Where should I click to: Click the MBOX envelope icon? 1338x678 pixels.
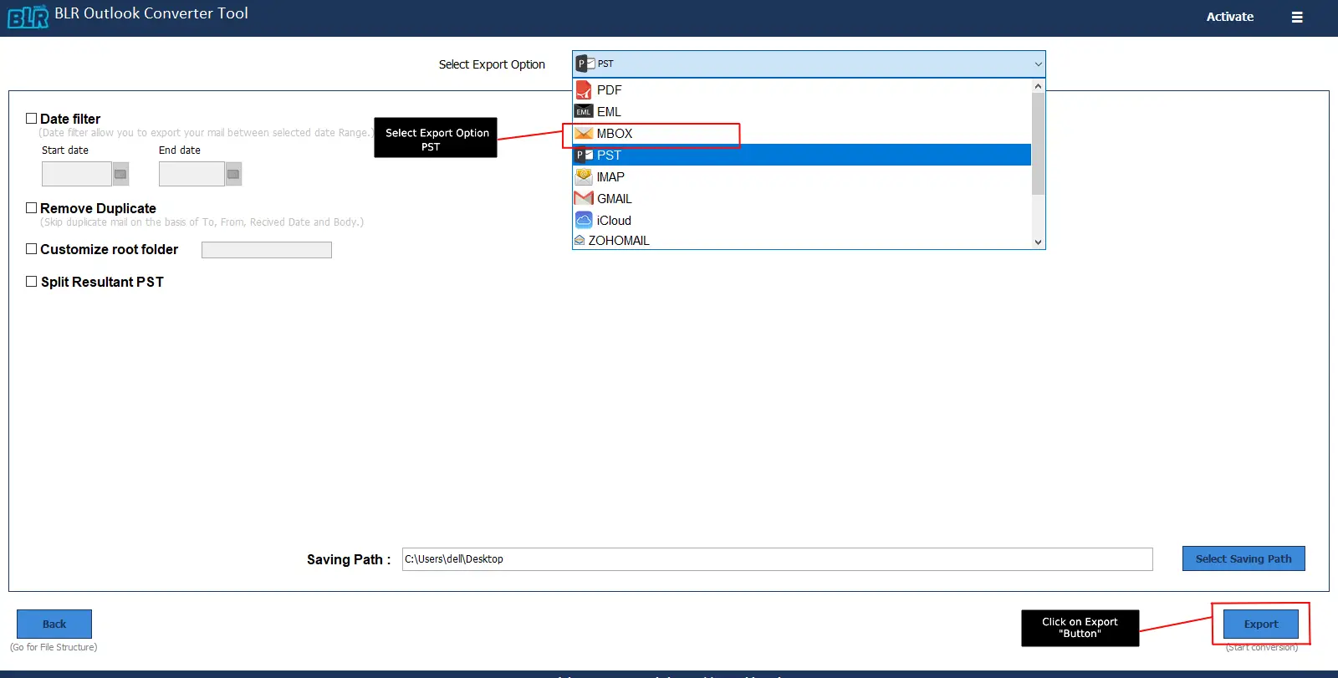click(584, 133)
